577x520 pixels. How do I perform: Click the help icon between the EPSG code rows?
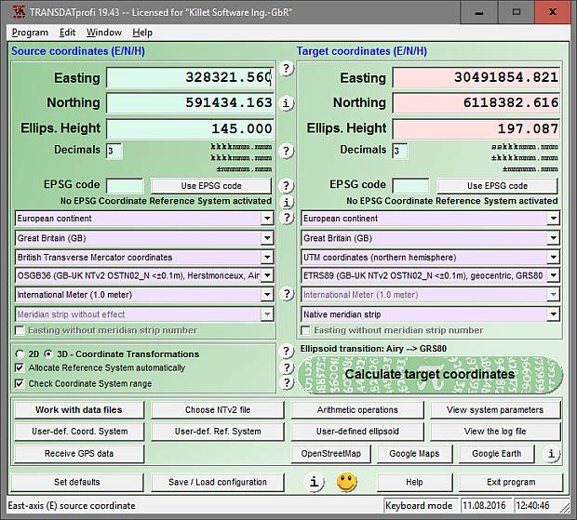click(287, 186)
